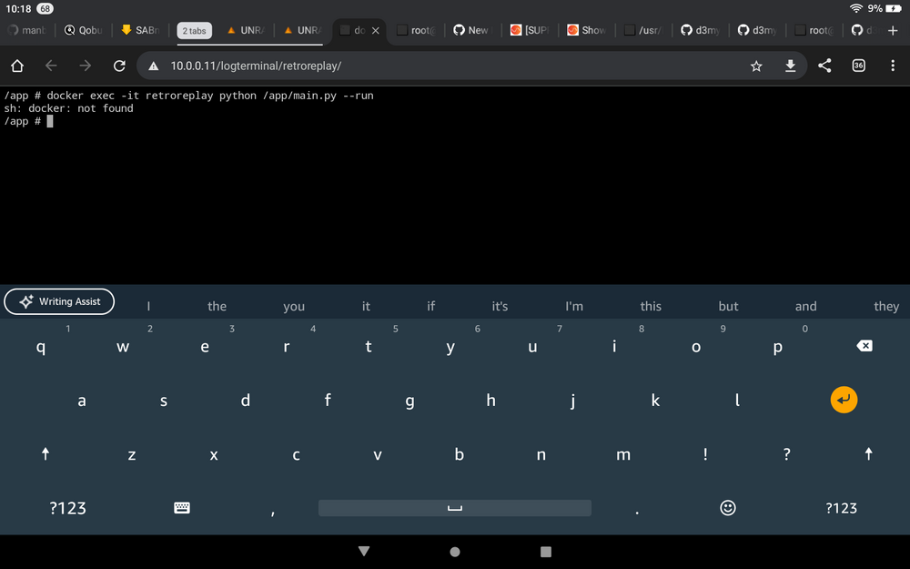Image resolution: width=910 pixels, height=569 pixels.
Task: Tap the a key
Action: point(82,400)
